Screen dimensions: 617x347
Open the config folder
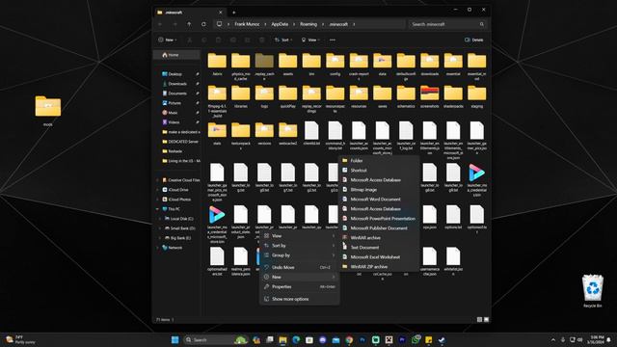pos(335,65)
